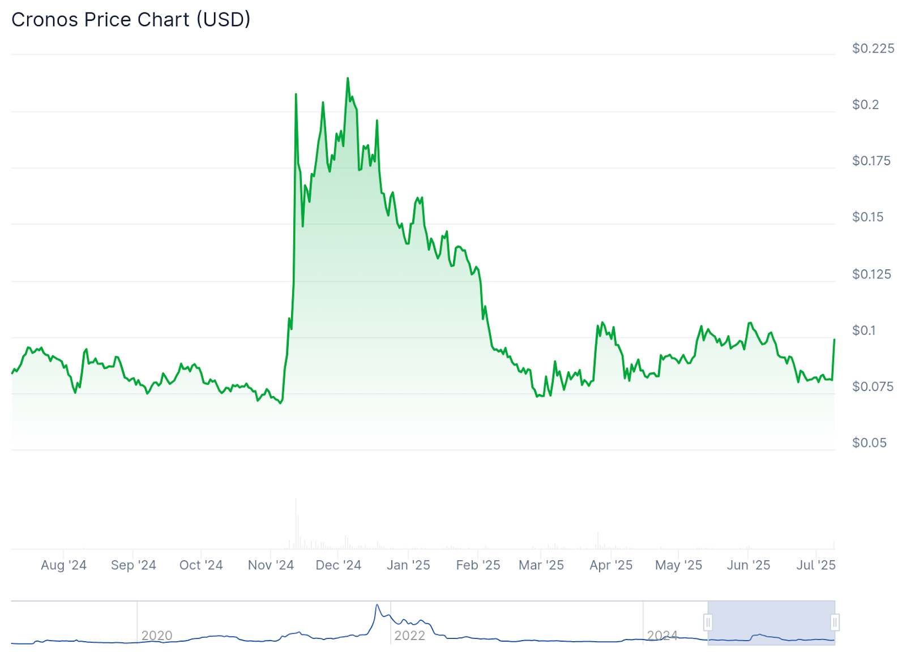Image resolution: width=906 pixels, height=661 pixels.
Task: Click the right range navigator handle
Action: (835, 623)
